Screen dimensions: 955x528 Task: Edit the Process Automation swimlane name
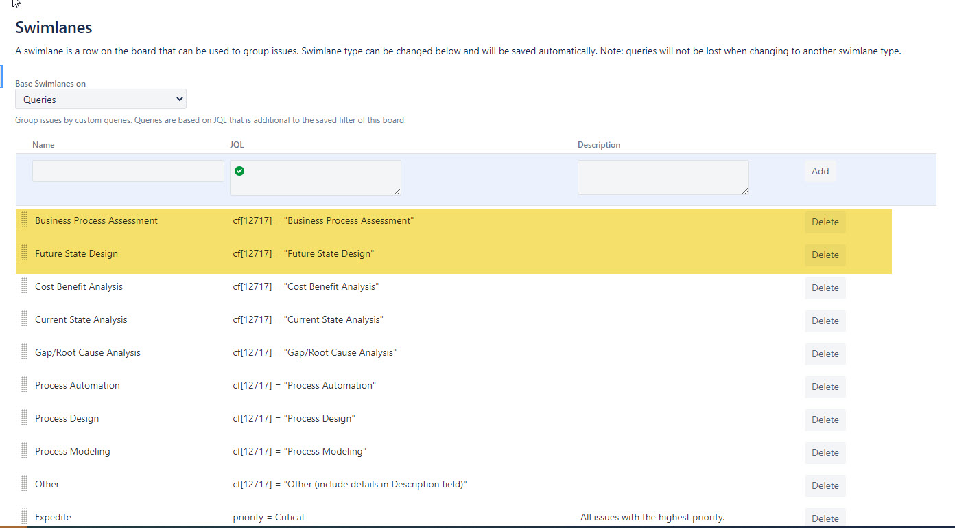pyautogui.click(x=78, y=385)
